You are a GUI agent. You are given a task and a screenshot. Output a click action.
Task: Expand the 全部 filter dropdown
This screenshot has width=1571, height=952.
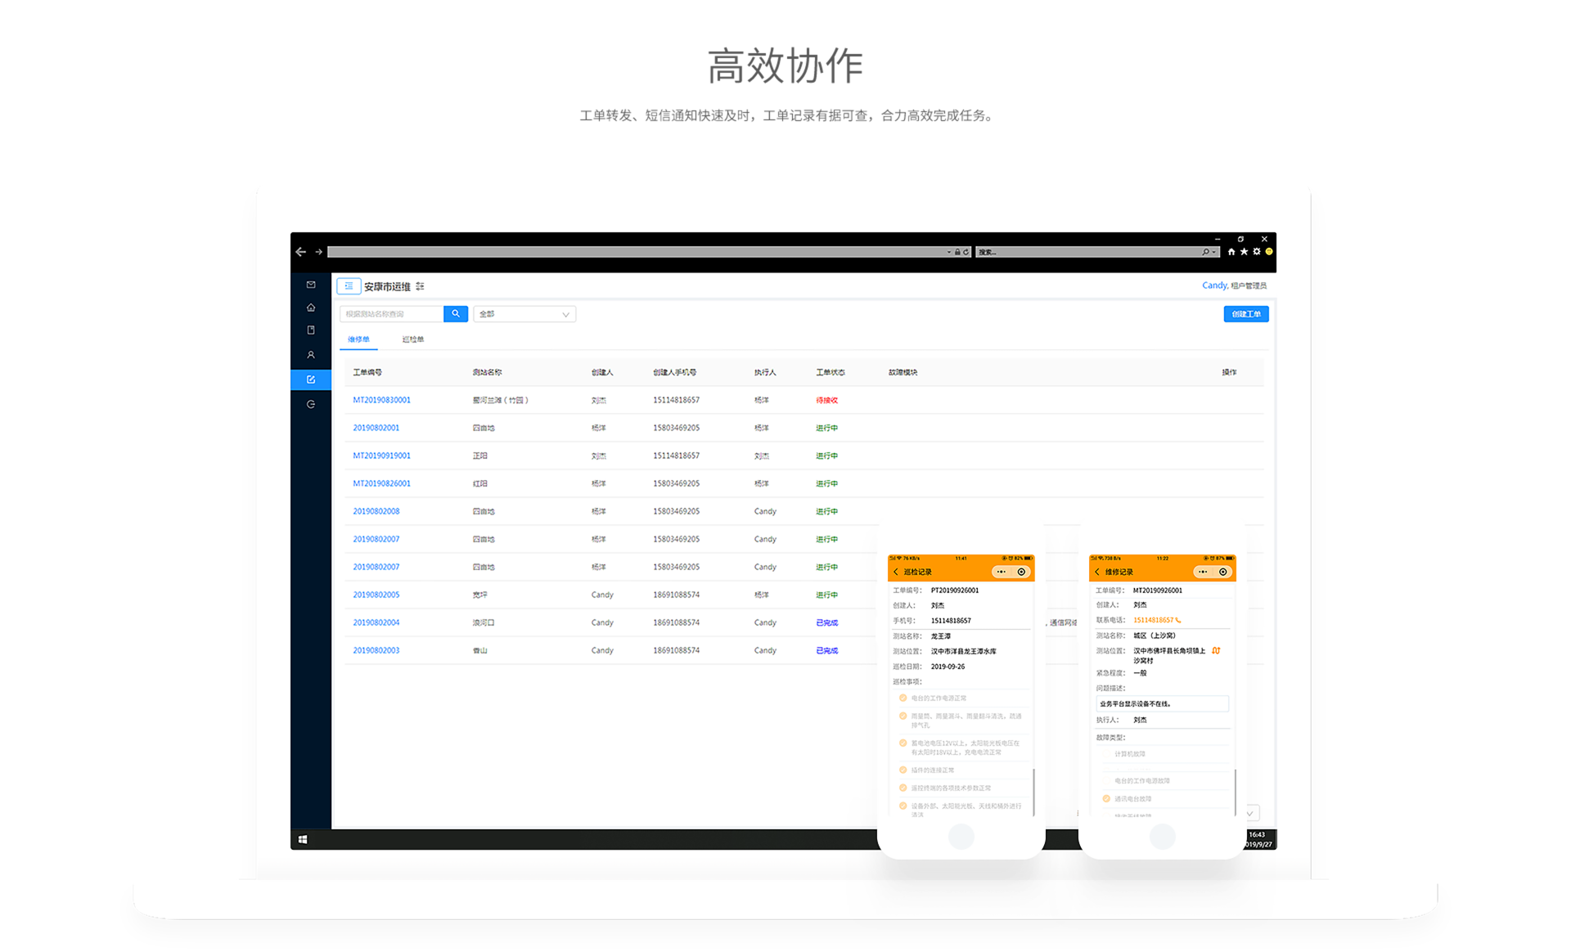tap(524, 314)
